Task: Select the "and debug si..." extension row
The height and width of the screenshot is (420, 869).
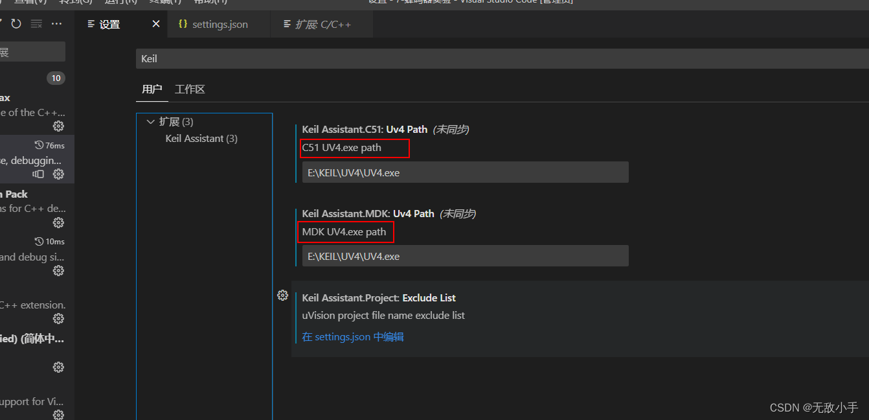Action: (37, 256)
